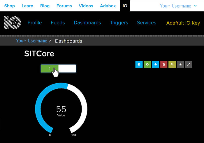Click Dashboards in the breadcrumb
Screen dimensions: 204x143
click(x=68, y=41)
